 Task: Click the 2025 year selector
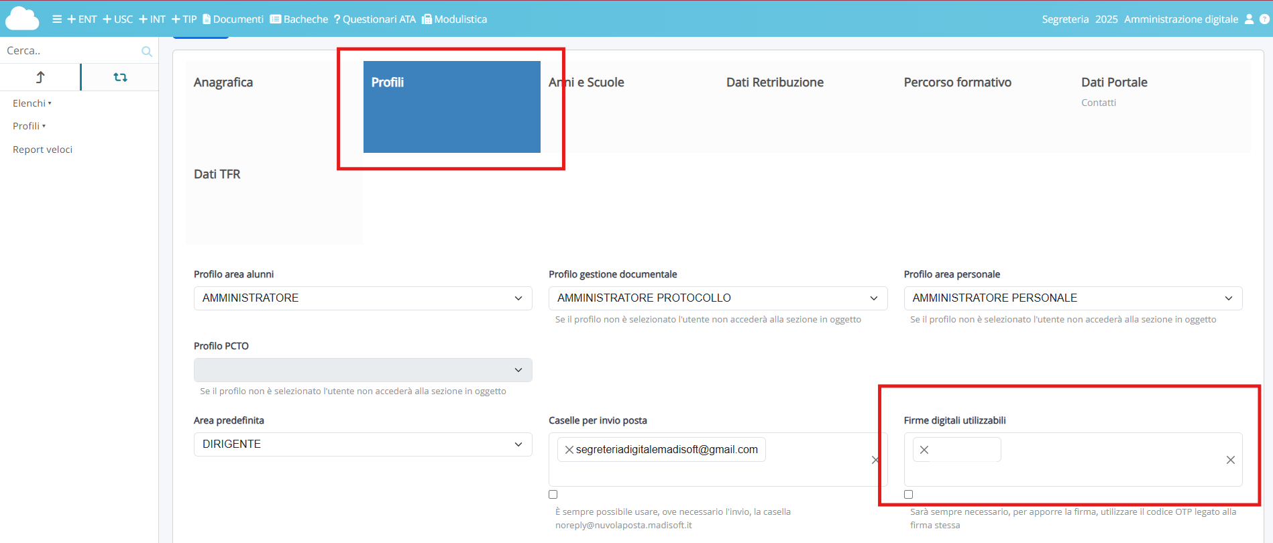(1107, 19)
